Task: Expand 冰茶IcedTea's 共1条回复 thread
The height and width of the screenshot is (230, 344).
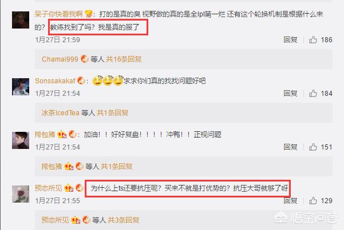Action: pyautogui.click(x=113, y=112)
